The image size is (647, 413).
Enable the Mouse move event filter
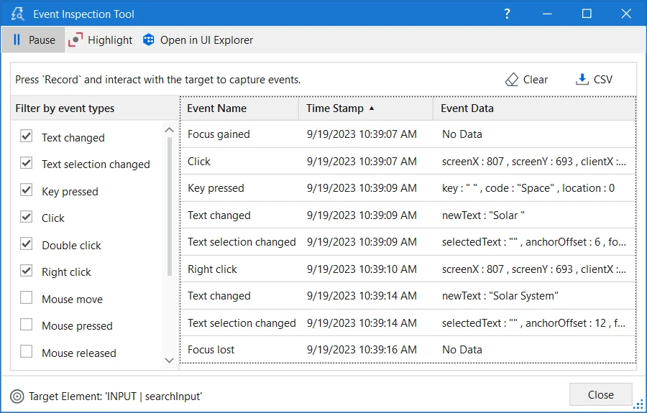[27, 298]
